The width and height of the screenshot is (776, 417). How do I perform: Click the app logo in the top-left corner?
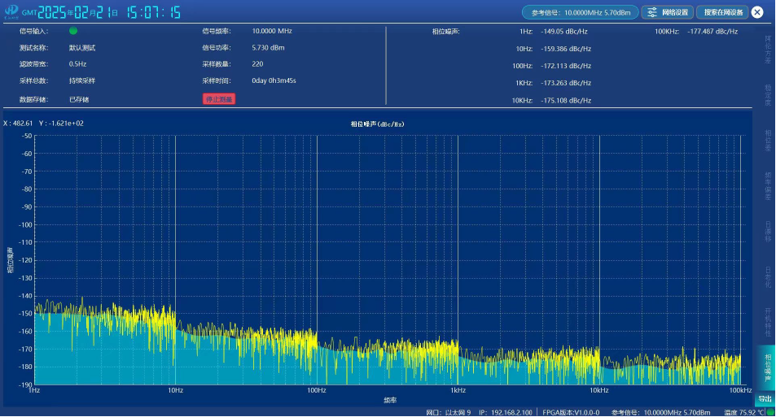coord(11,11)
